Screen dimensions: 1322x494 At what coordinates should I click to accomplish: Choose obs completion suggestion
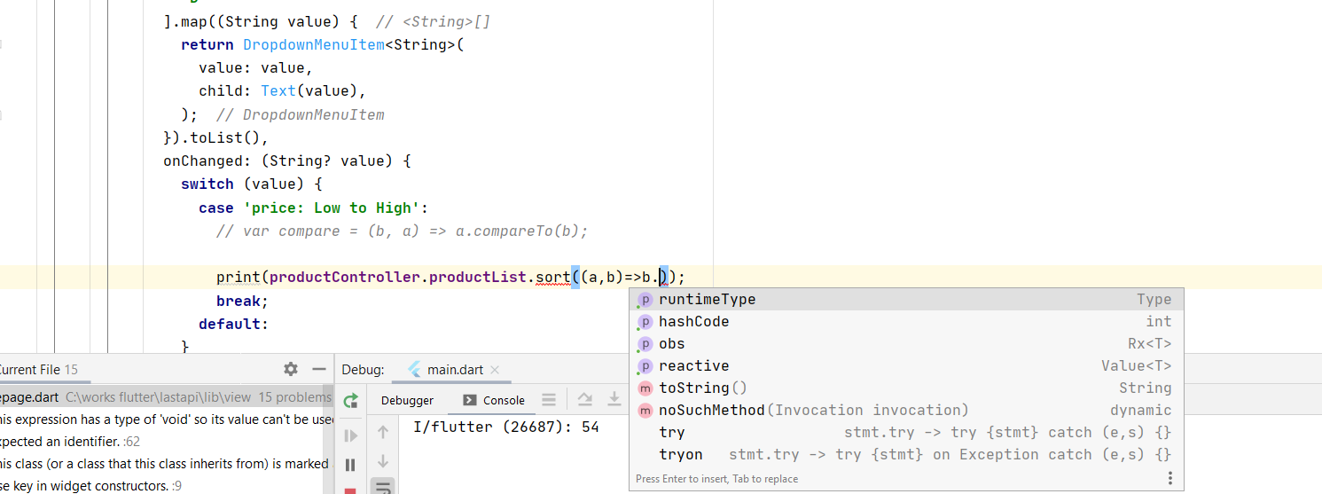coord(904,344)
